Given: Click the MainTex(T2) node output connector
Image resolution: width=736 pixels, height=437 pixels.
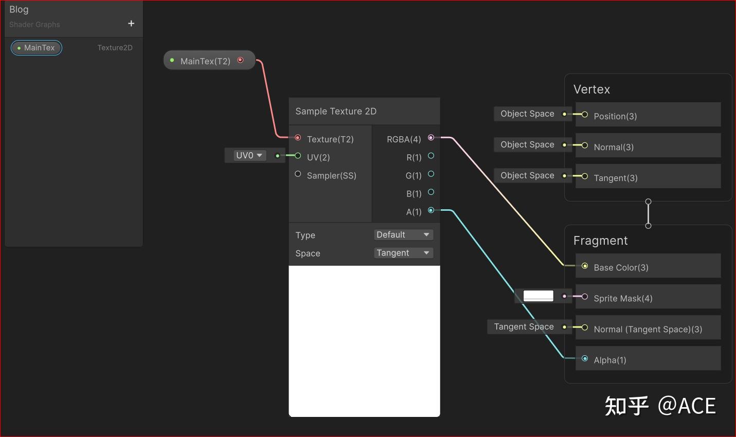Looking at the screenshot, I should [240, 60].
